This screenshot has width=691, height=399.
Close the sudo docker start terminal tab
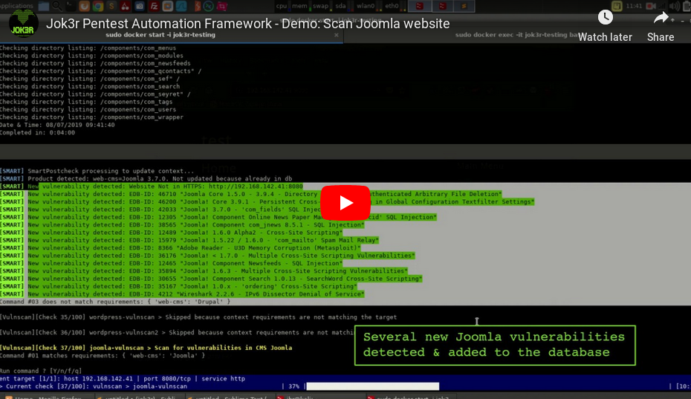(337, 35)
